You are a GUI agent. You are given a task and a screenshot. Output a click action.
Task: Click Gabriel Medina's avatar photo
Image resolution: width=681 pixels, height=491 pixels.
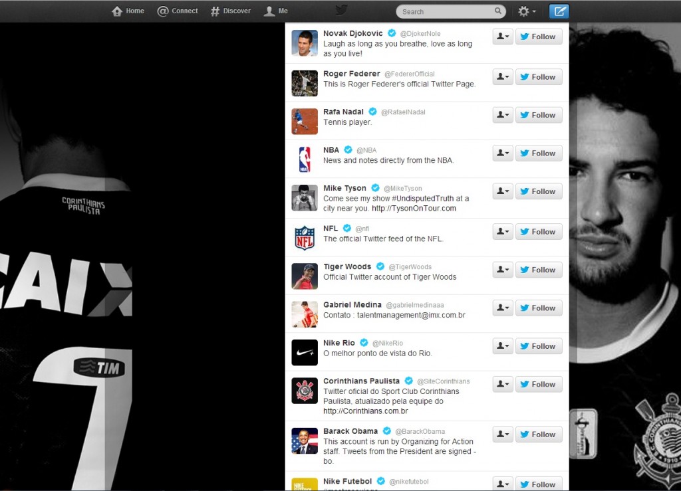click(x=305, y=314)
